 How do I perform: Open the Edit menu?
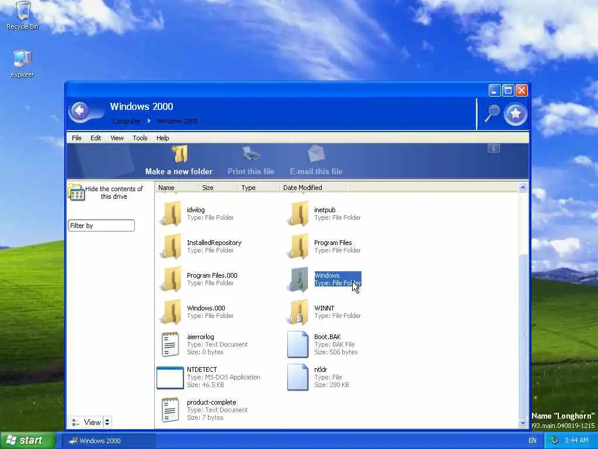(x=96, y=138)
